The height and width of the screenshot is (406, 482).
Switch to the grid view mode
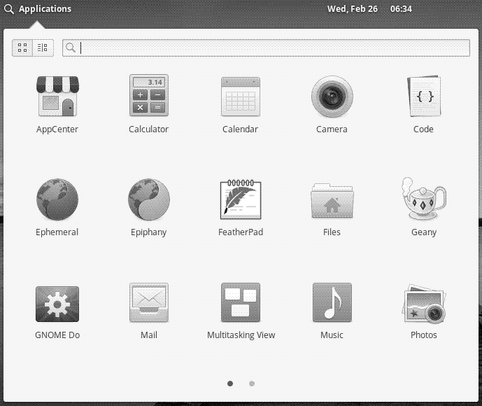22,48
